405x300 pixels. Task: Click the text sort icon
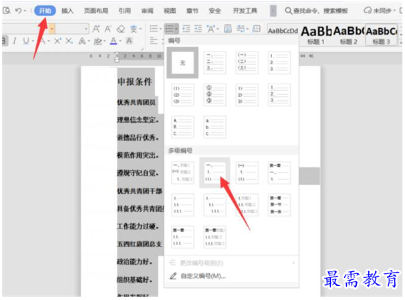click(227, 29)
